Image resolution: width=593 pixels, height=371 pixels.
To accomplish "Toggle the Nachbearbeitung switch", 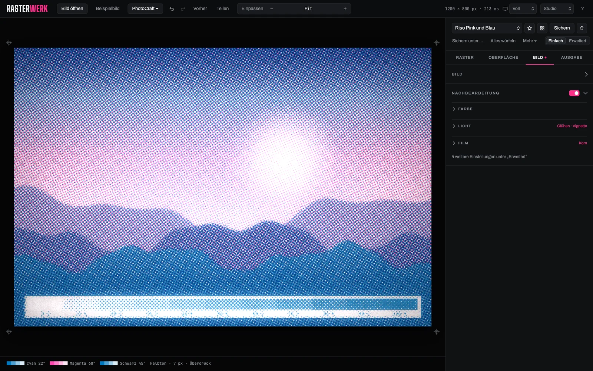I will 574,93.
